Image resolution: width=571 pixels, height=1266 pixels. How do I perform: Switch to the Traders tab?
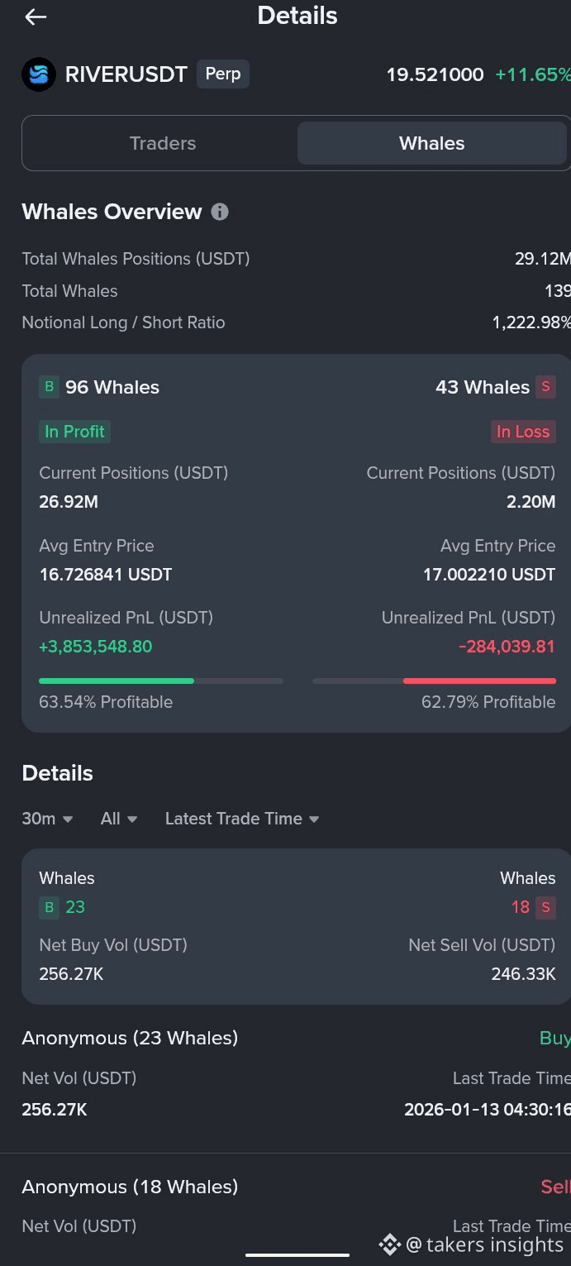pyautogui.click(x=163, y=143)
